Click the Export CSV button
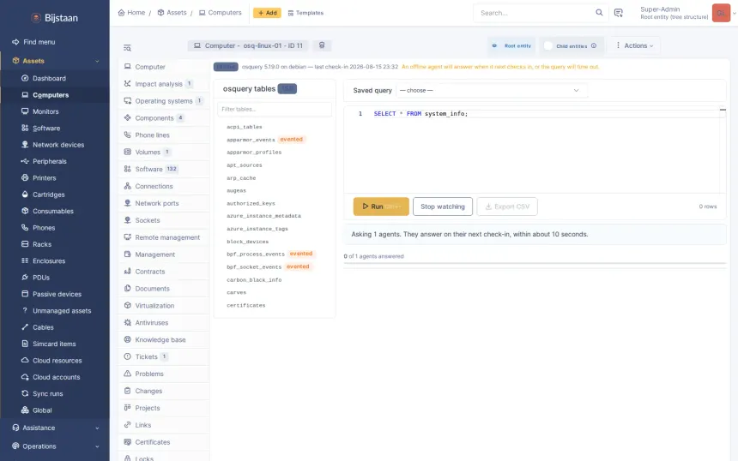This screenshot has height=461, width=738. click(x=507, y=207)
